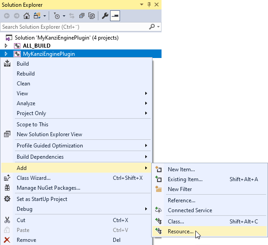This screenshot has height=245, width=268.
Task: Click the New Filter folder icon
Action: (x=158, y=189)
